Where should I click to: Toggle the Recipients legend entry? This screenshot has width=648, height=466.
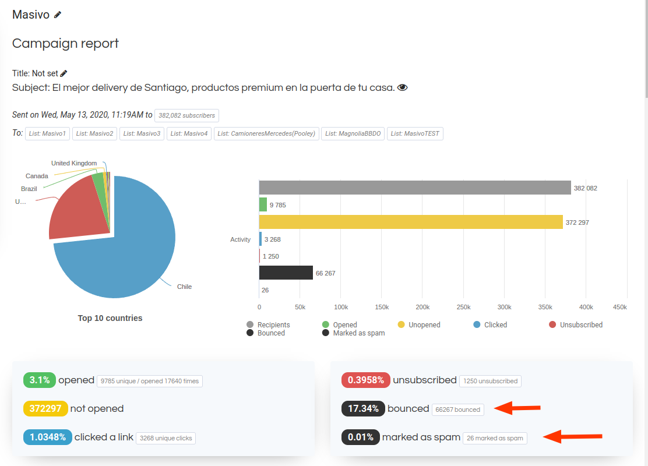(x=268, y=325)
